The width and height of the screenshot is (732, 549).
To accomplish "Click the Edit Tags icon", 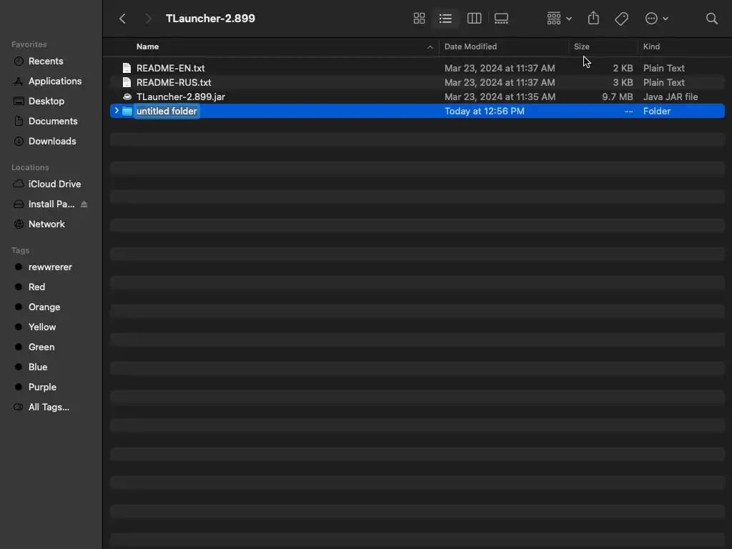I will coord(621,19).
